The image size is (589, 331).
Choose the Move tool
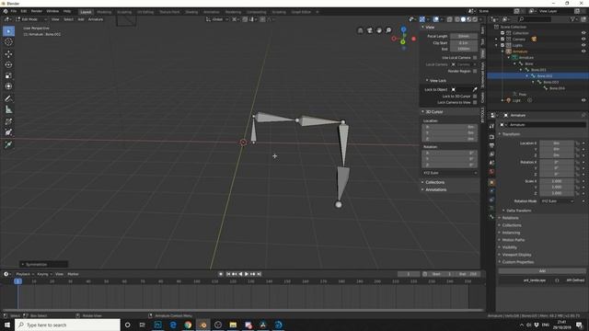click(8, 54)
